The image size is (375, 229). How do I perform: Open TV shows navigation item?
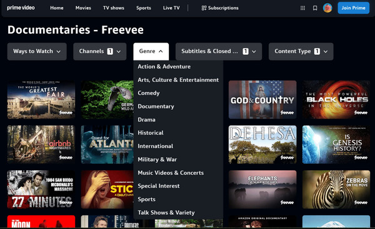[x=114, y=8]
